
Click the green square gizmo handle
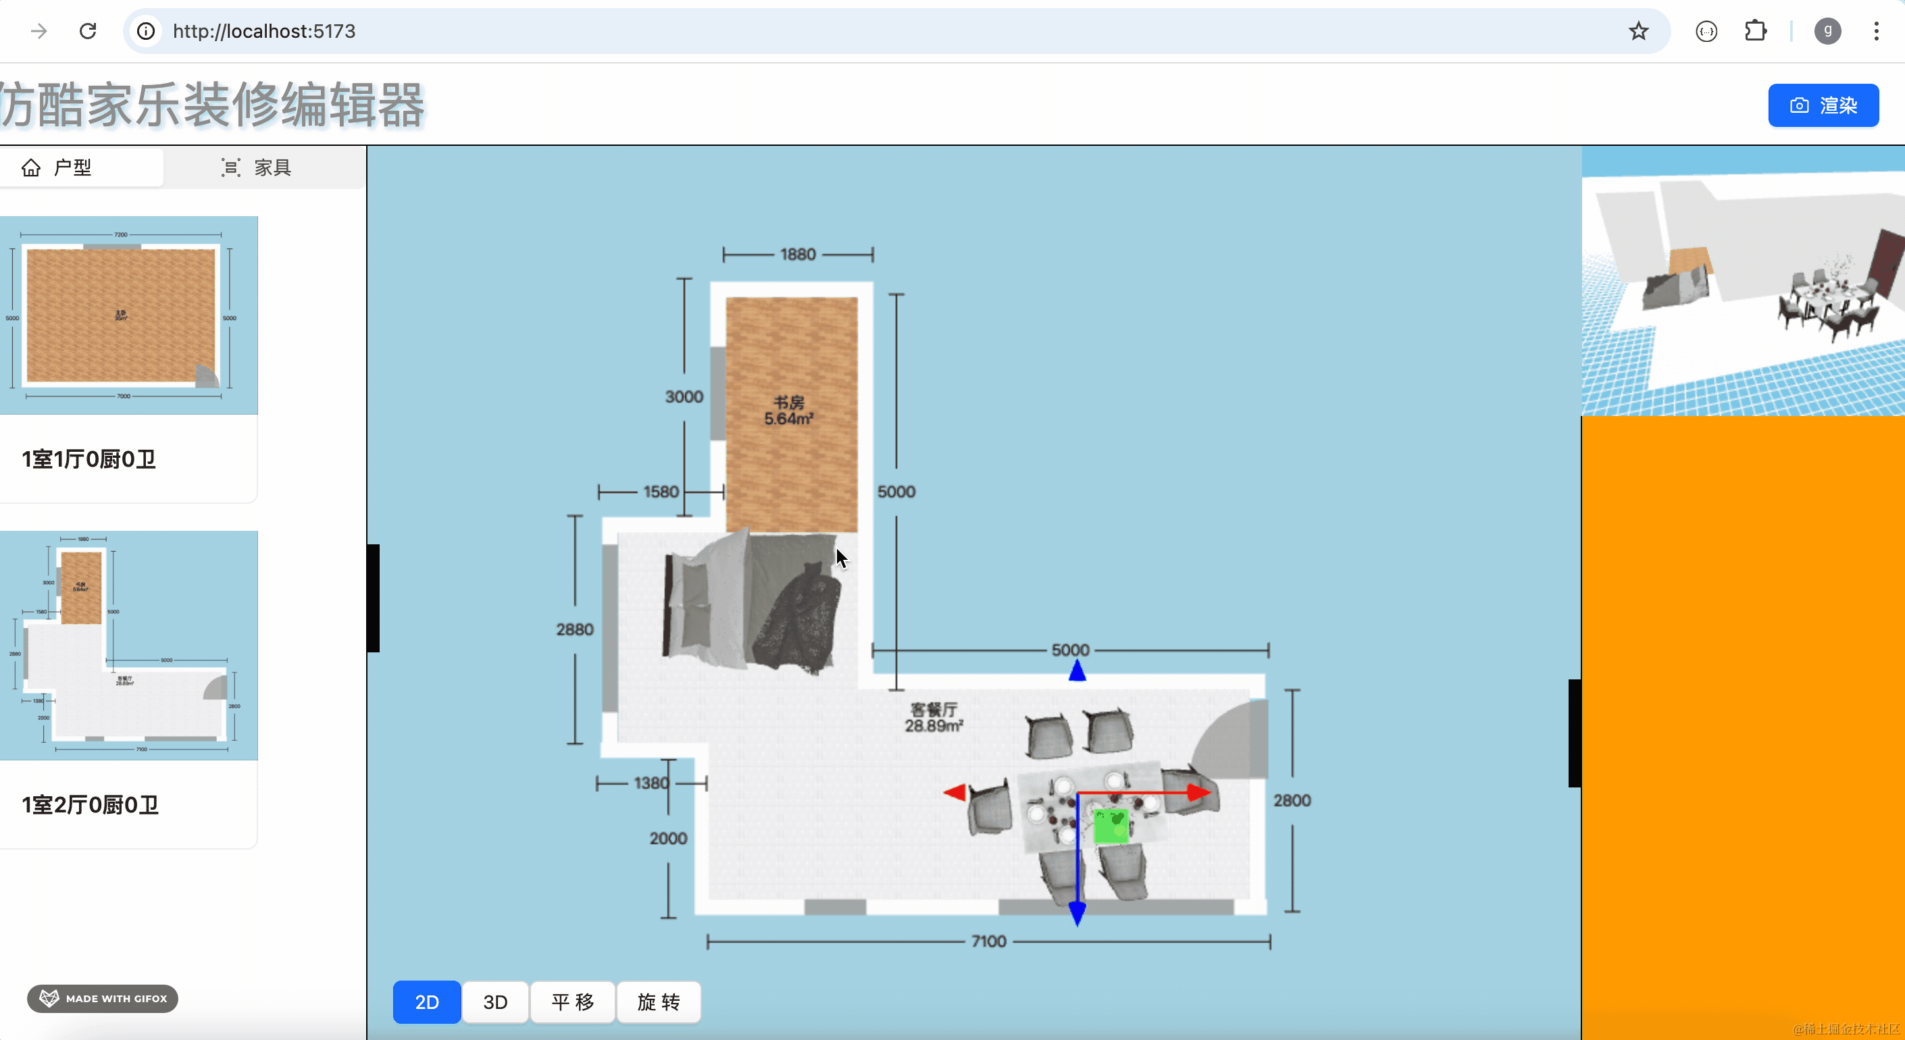pos(1111,826)
